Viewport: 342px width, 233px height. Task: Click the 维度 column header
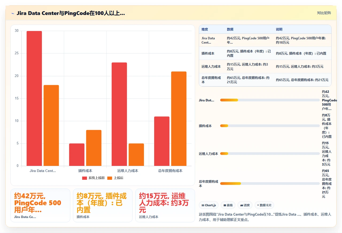[x=205, y=29]
